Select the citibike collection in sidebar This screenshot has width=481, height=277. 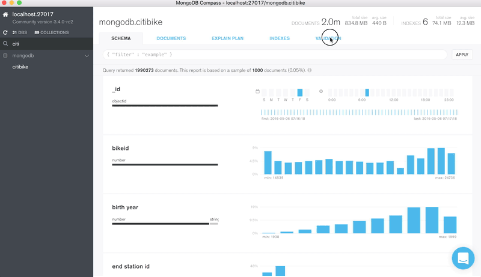(x=20, y=67)
